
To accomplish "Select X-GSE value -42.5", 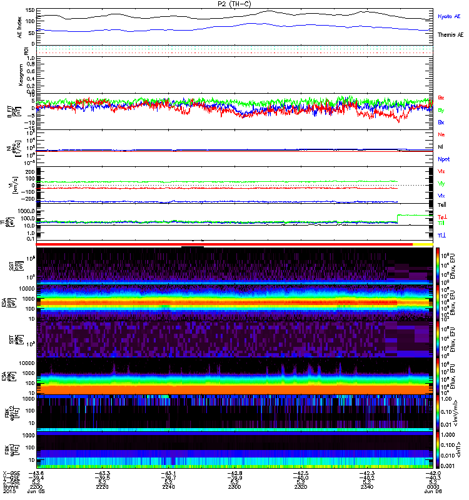I will [x=301, y=473].
